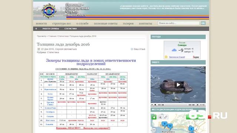Open the Первомайская row link in the table
Image resolution: width=237 pixels, height=133 pixels.
[x=50, y=89]
